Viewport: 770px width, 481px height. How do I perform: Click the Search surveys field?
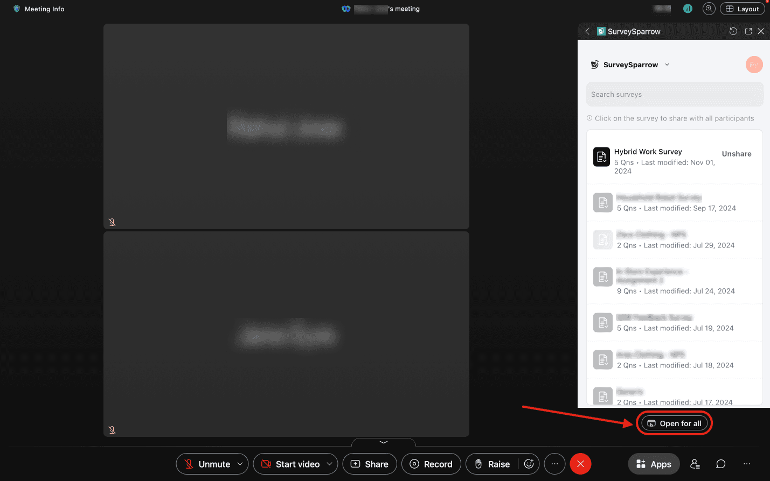(x=674, y=94)
